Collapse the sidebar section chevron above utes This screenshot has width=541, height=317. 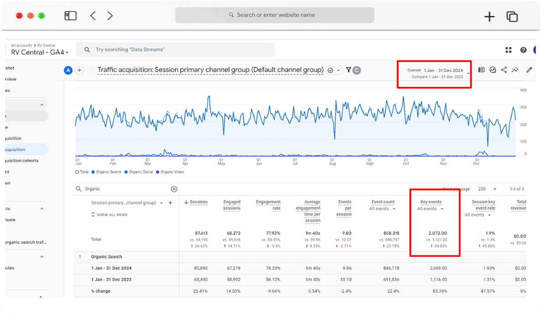click(42, 257)
